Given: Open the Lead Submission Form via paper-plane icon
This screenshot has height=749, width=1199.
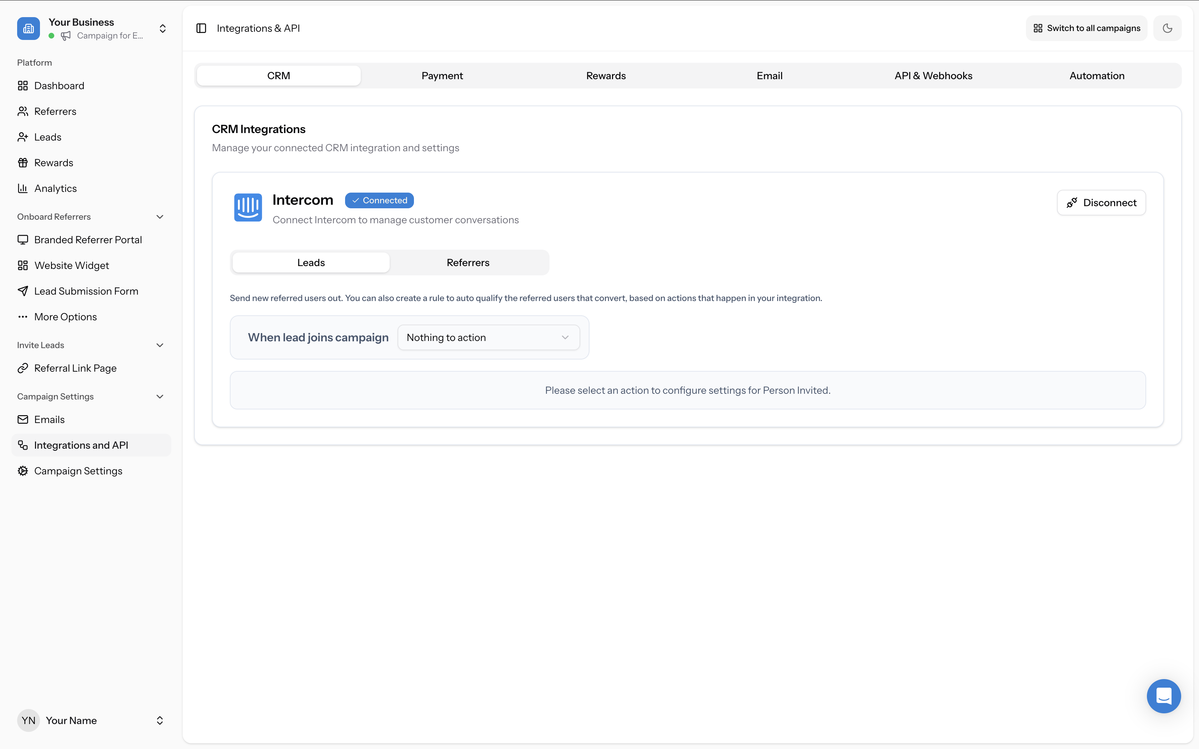Looking at the screenshot, I should click(x=23, y=291).
